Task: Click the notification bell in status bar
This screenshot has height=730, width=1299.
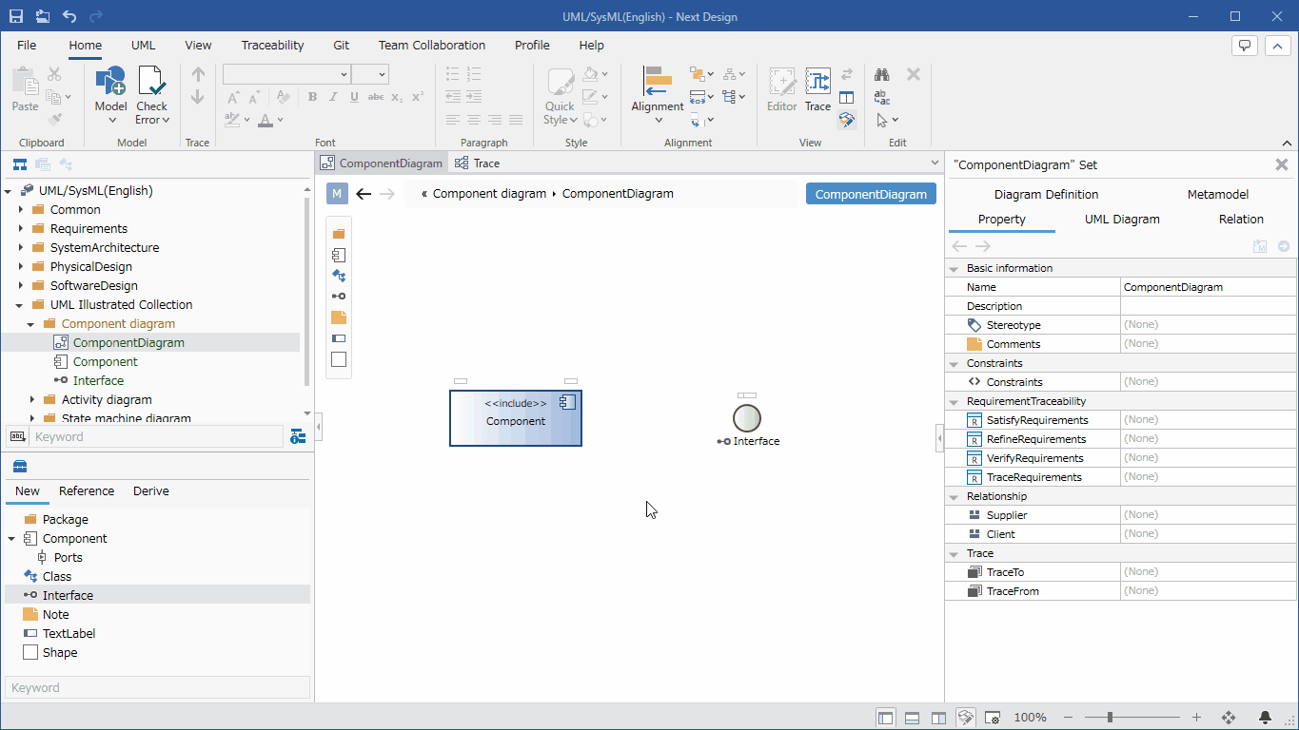Action: (1265, 718)
